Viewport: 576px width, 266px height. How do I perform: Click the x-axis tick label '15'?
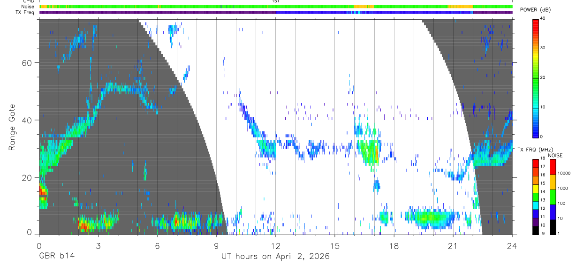[x=334, y=245]
